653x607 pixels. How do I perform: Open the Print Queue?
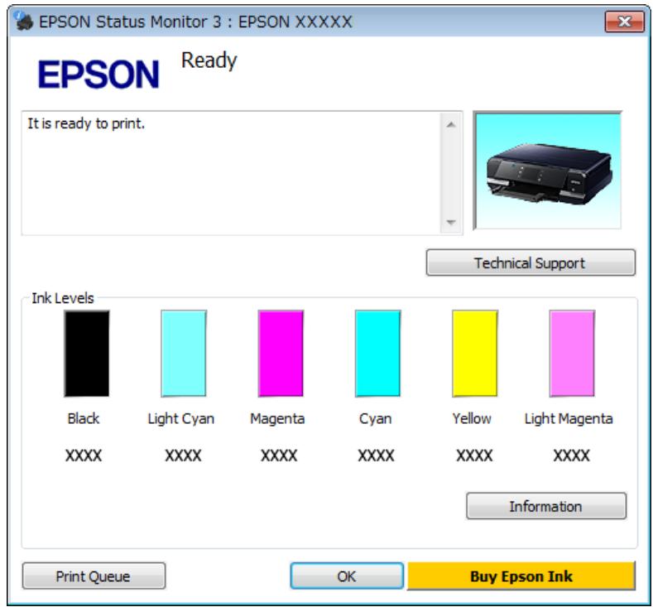click(94, 576)
